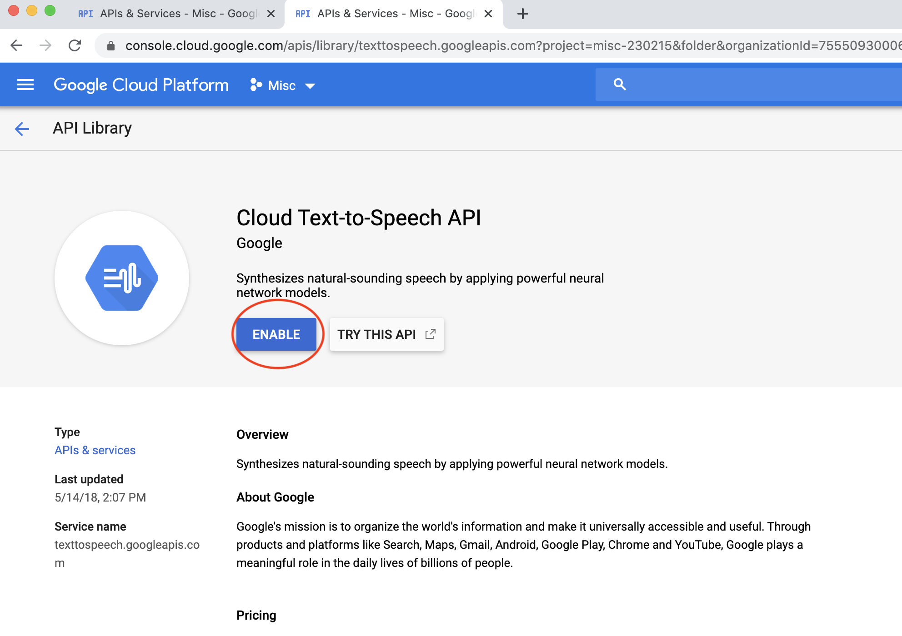Close the active browser tab
The height and width of the screenshot is (636, 902).
coord(488,14)
